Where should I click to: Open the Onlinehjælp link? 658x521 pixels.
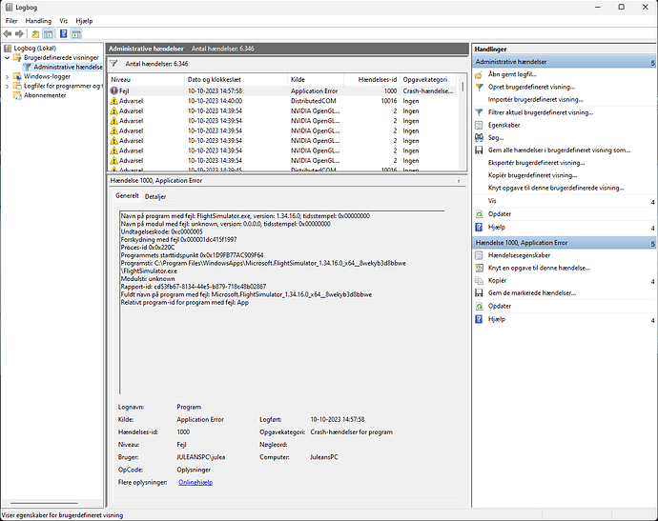click(x=195, y=482)
